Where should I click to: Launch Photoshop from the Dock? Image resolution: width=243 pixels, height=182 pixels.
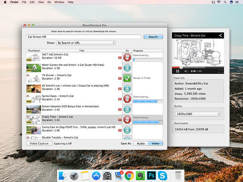point(151,176)
